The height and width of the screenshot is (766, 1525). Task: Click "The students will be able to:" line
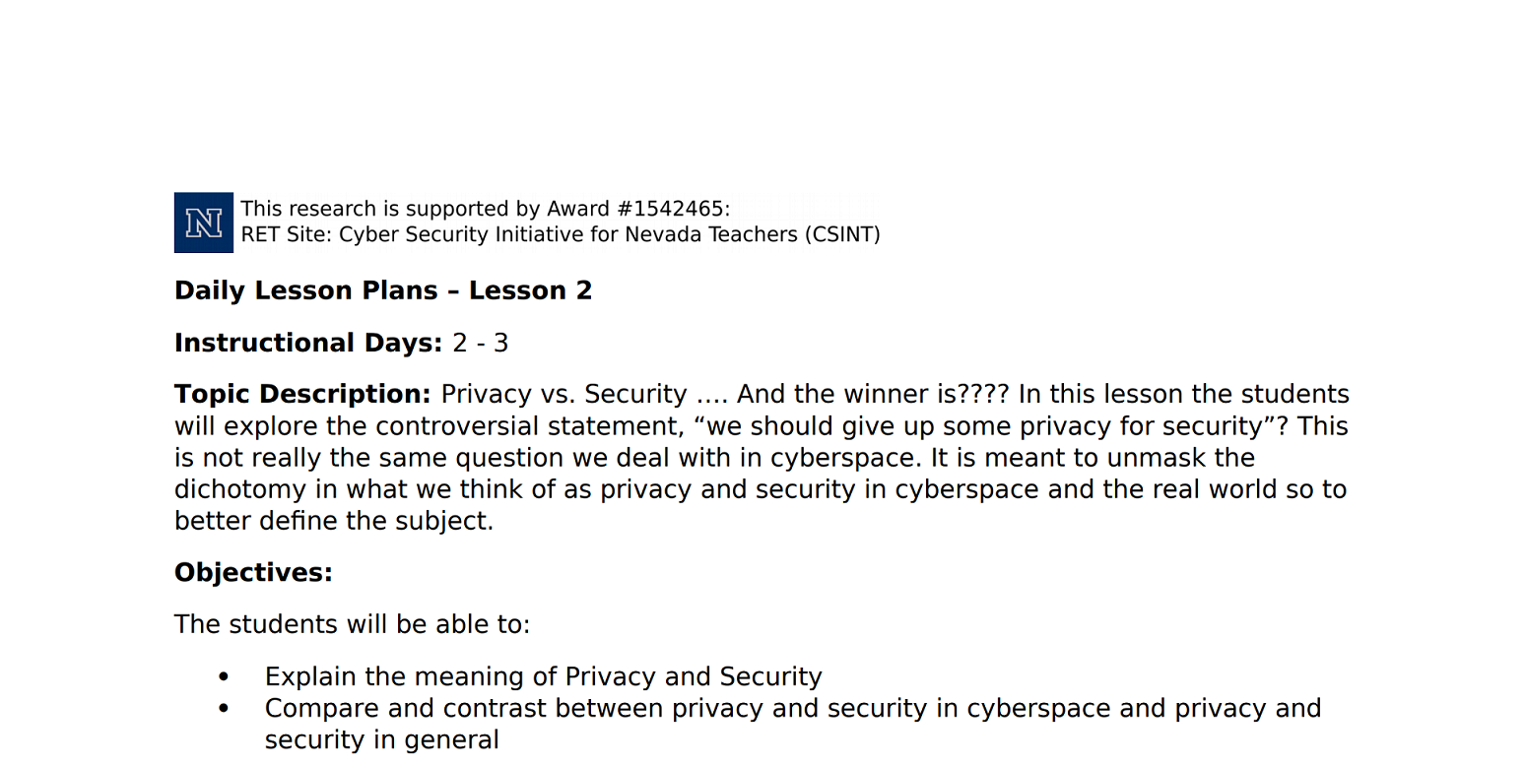click(352, 624)
